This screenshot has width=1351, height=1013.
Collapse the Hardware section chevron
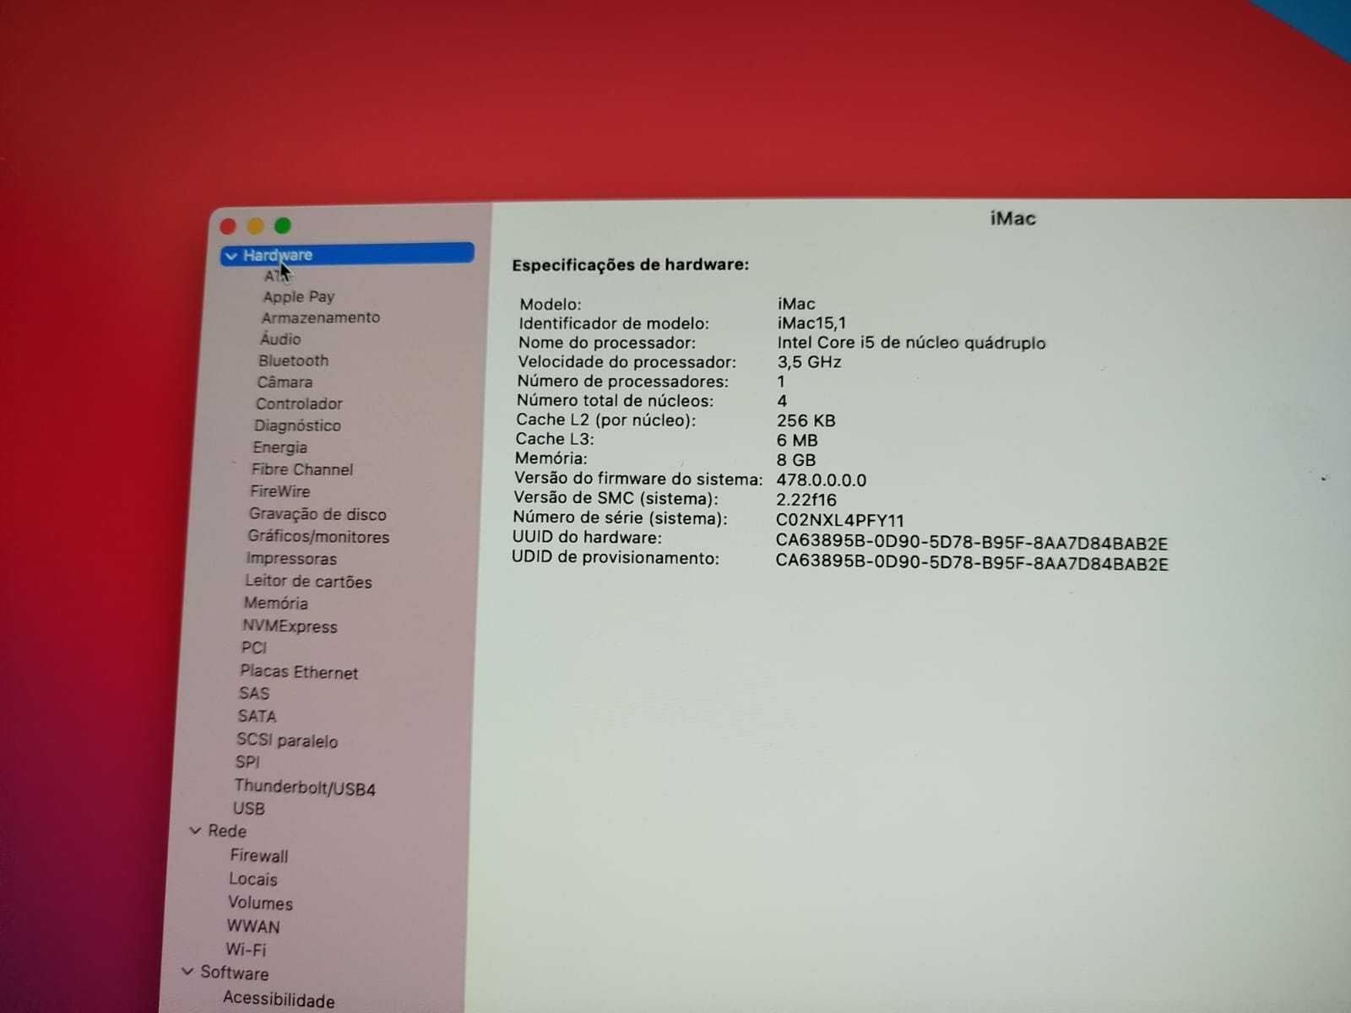(x=231, y=256)
